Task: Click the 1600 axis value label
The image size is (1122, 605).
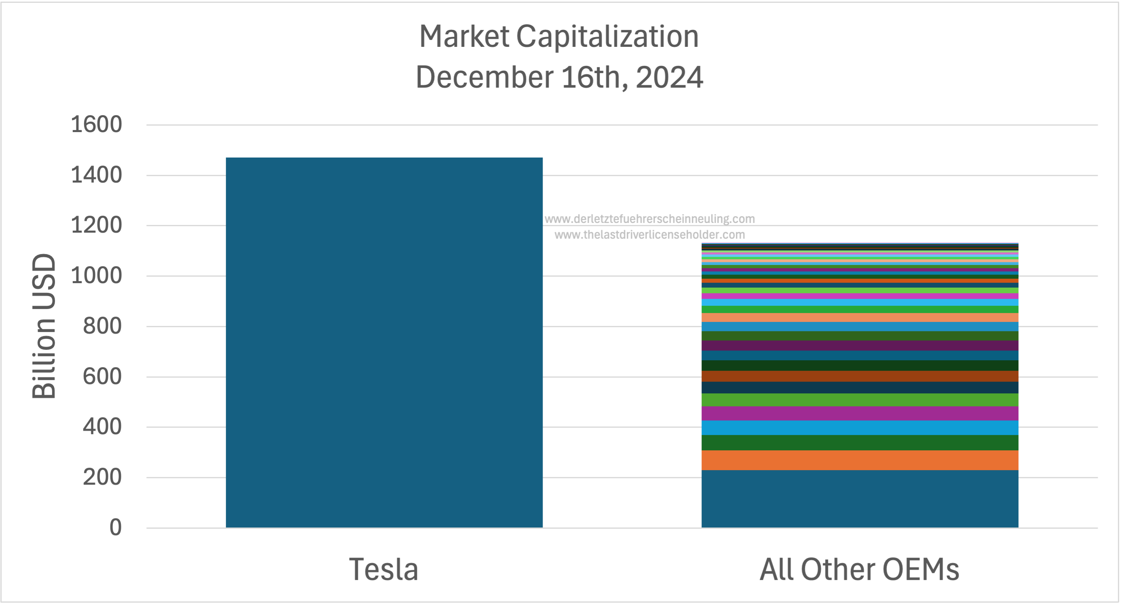Action: (x=96, y=124)
